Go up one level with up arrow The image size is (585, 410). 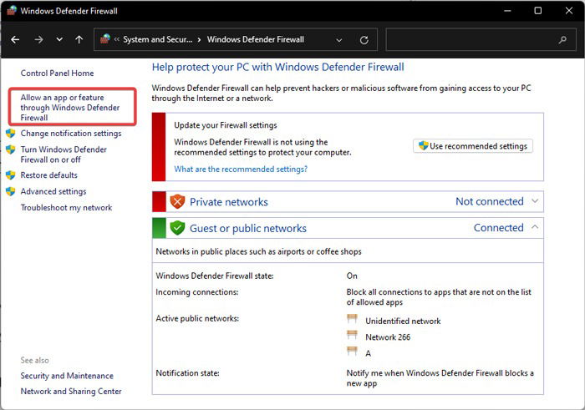point(79,39)
